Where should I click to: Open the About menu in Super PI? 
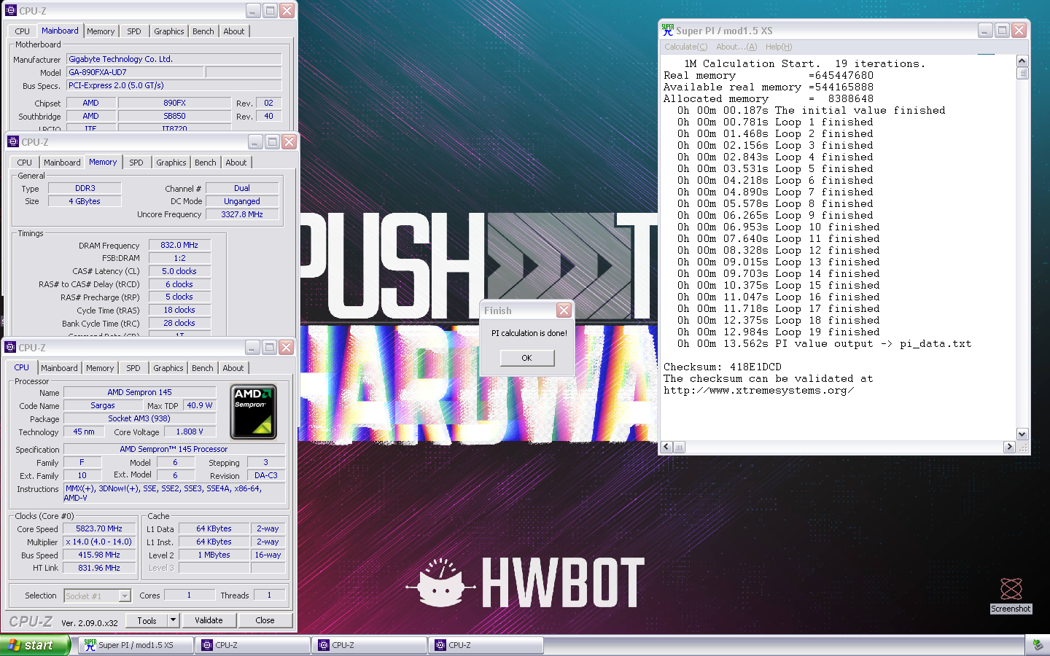click(736, 47)
